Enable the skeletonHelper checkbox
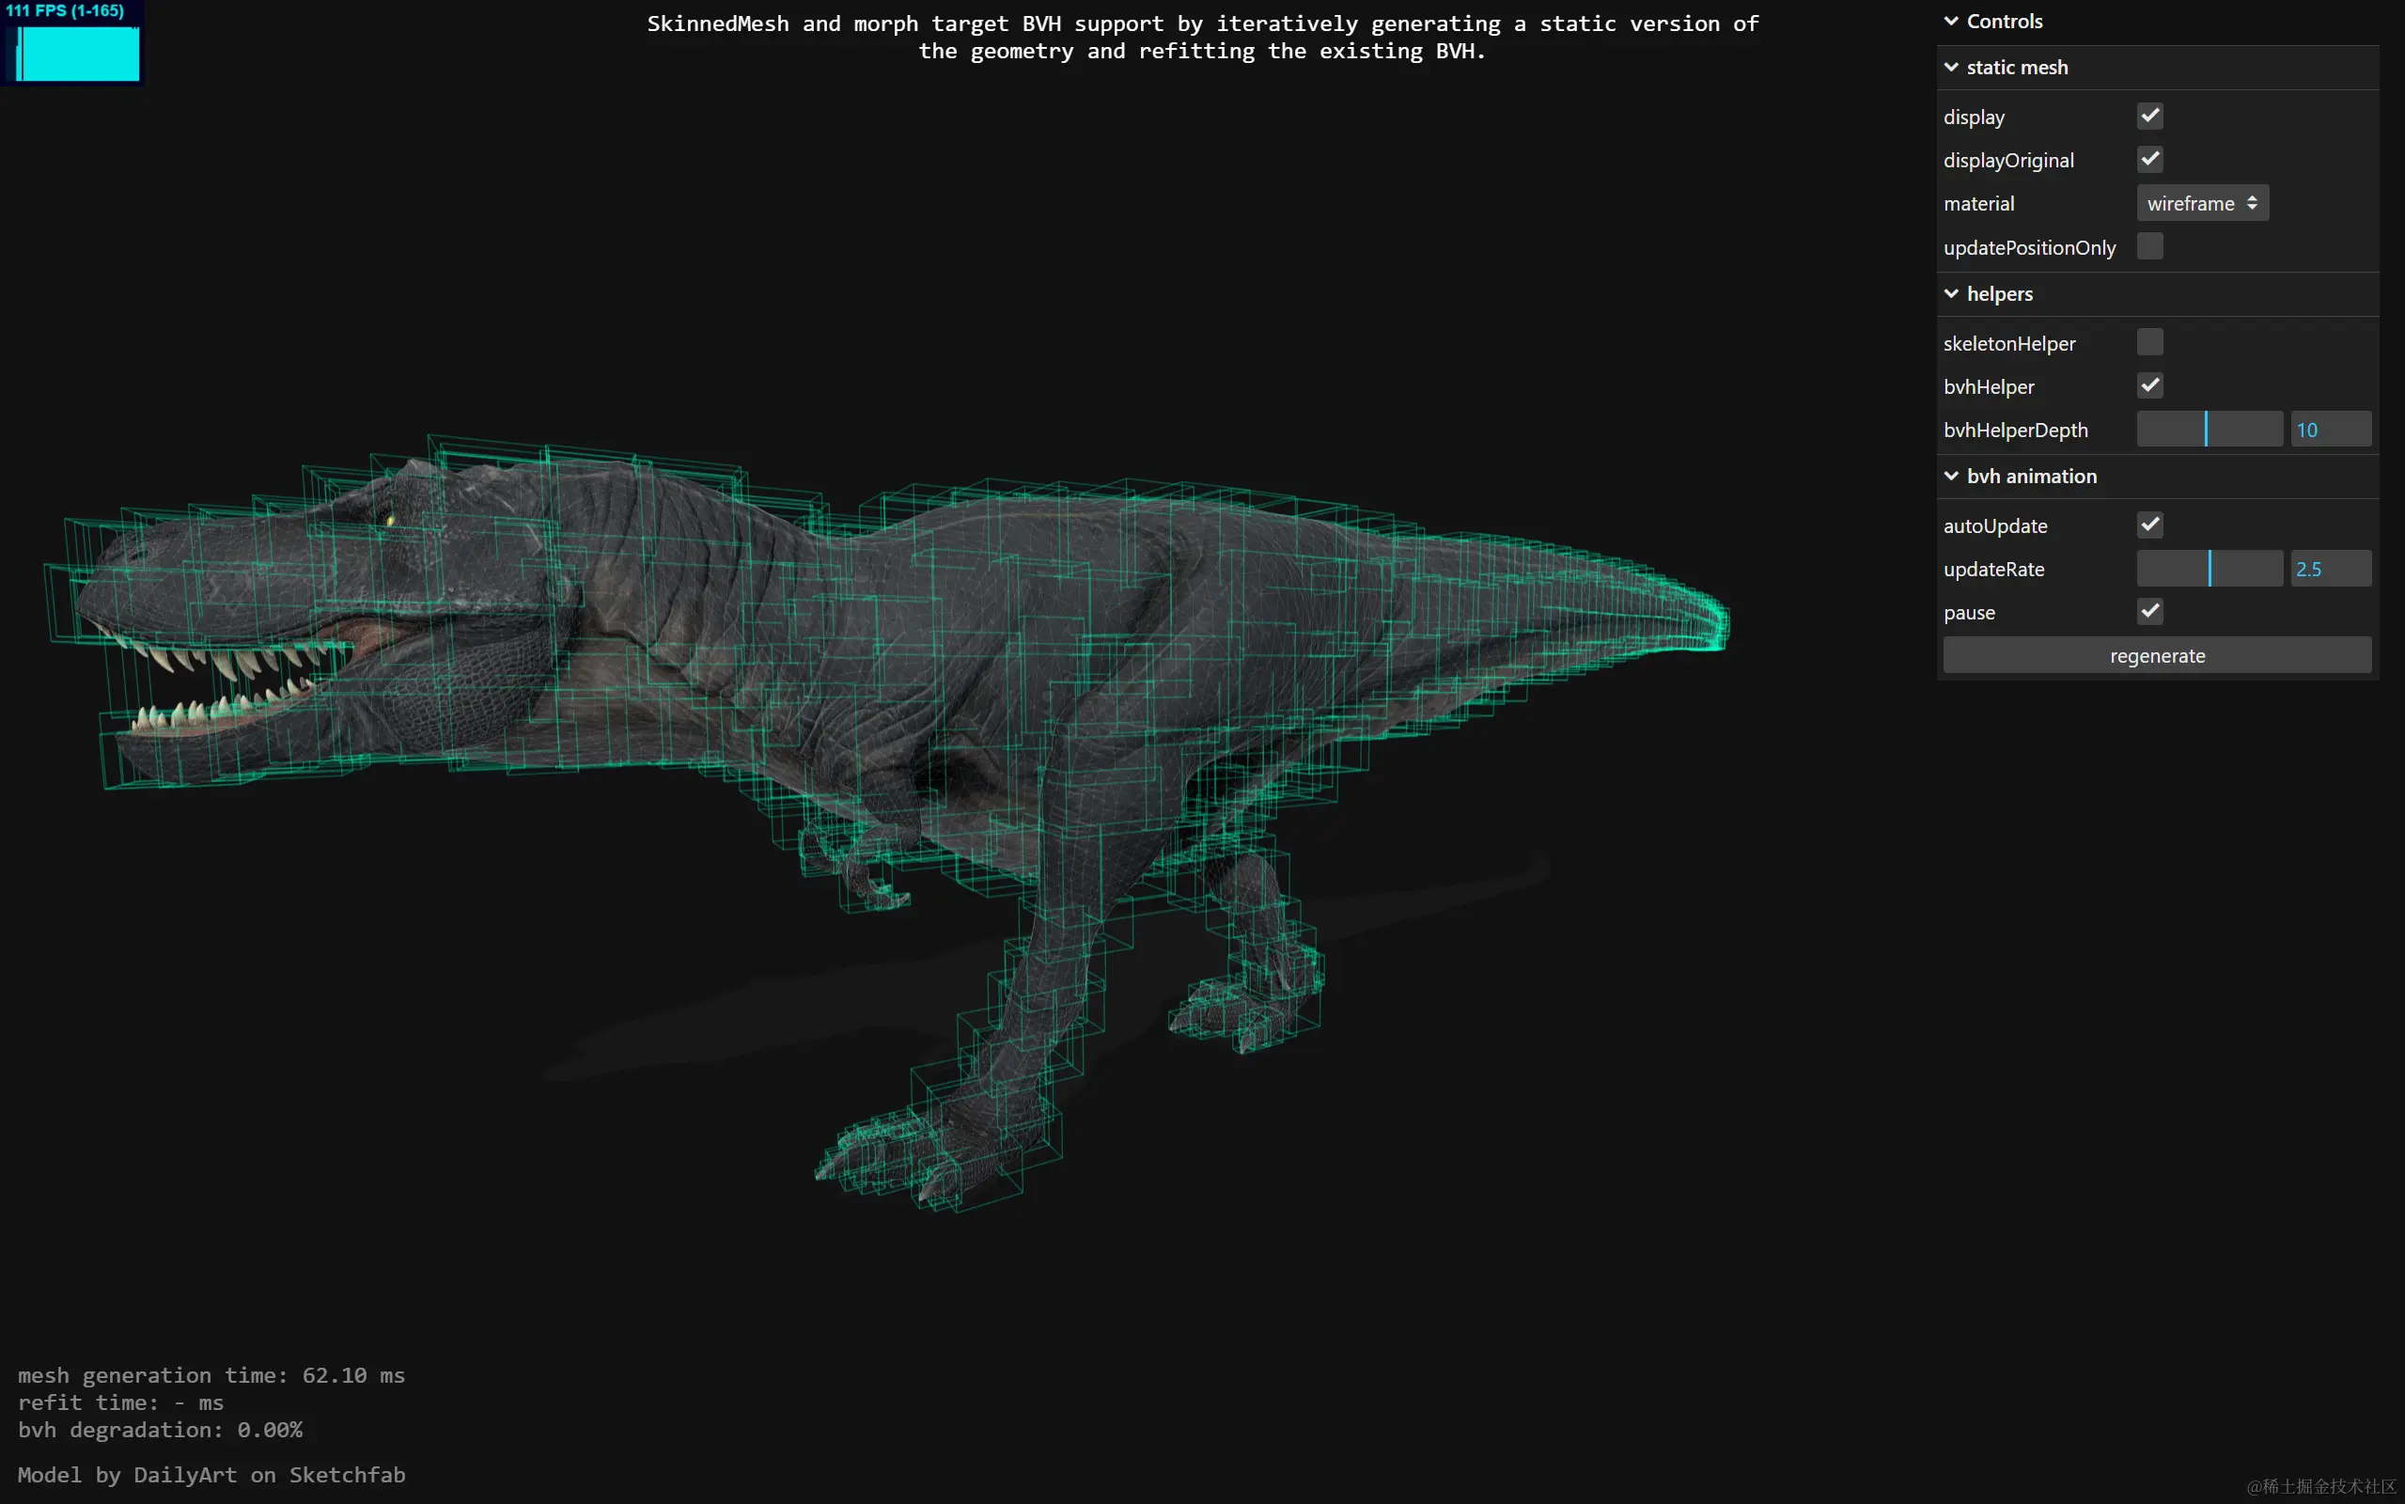Screen dimensions: 2405x1504 (2149, 342)
